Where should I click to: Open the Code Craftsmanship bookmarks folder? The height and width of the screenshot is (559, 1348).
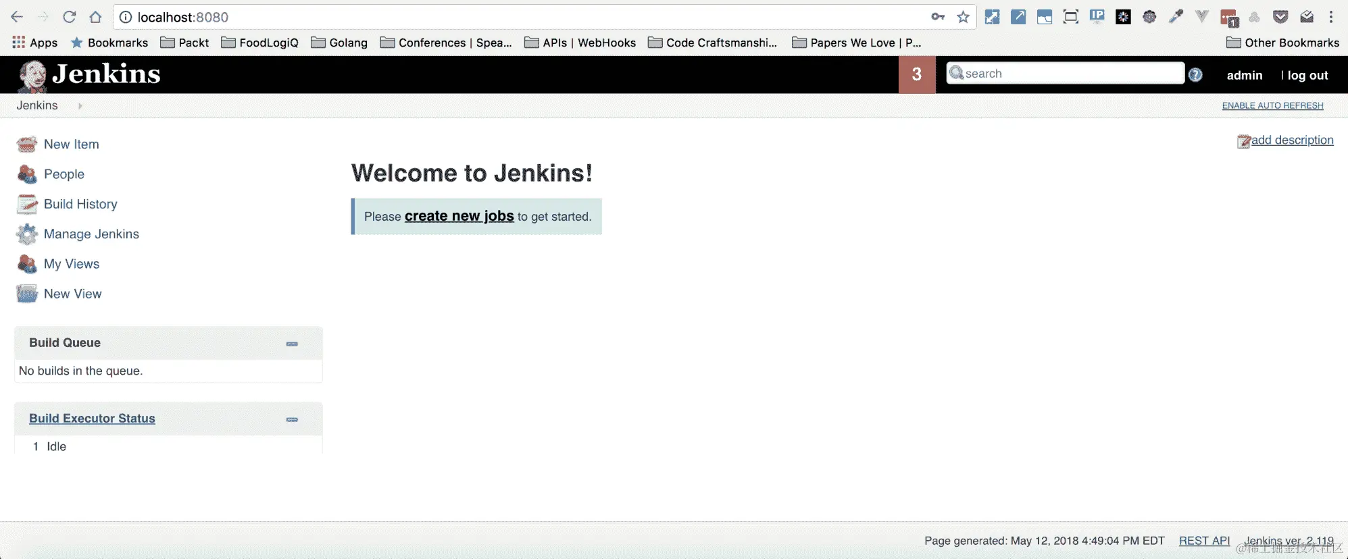tap(713, 43)
